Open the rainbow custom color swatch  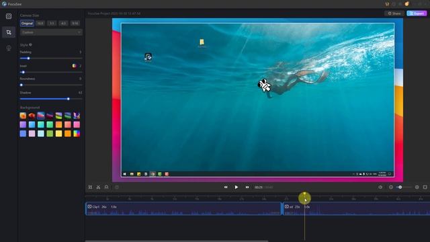pyautogui.click(x=77, y=134)
